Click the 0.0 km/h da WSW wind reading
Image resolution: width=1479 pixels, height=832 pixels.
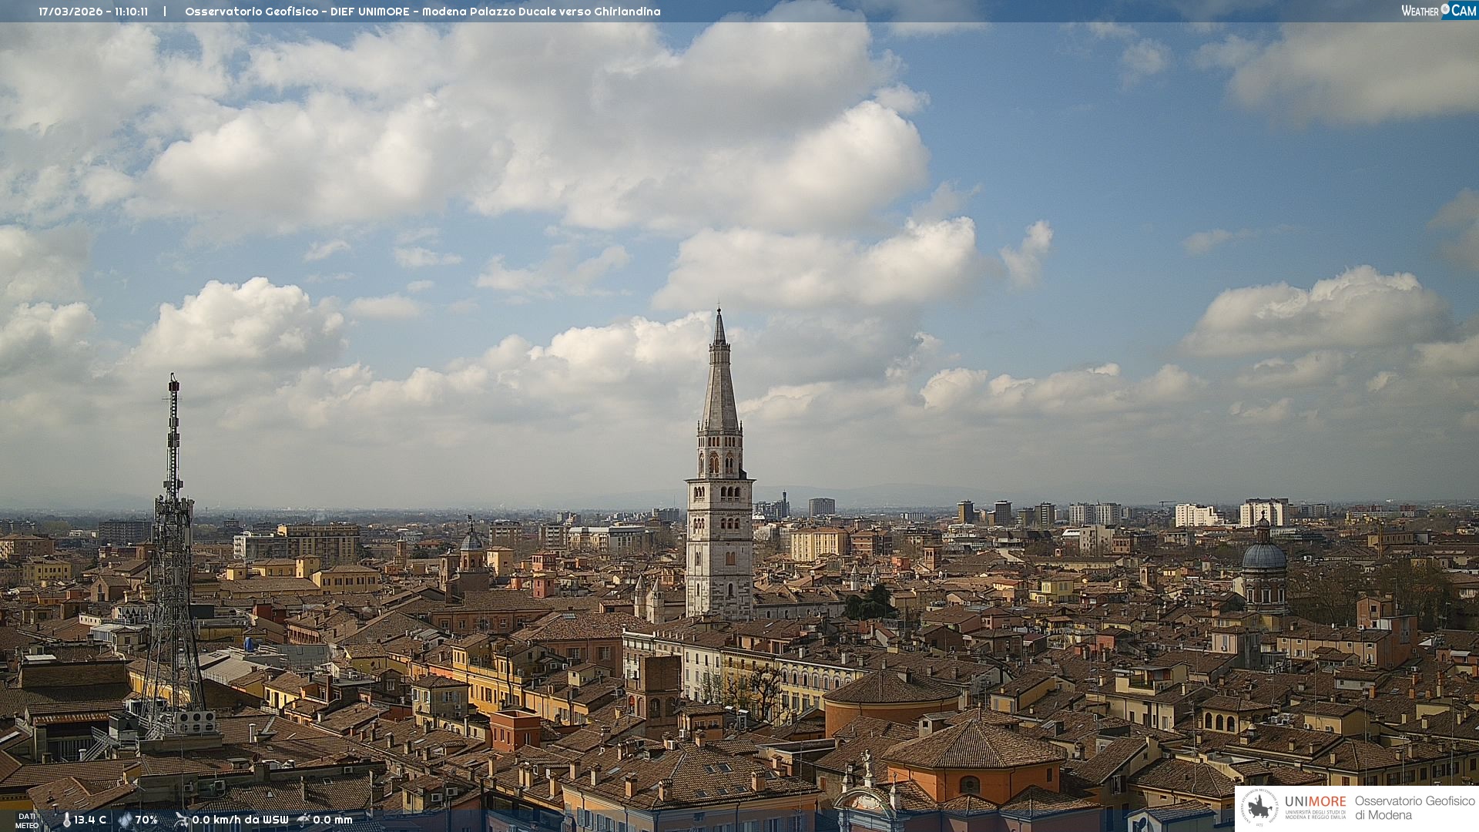[x=240, y=820]
